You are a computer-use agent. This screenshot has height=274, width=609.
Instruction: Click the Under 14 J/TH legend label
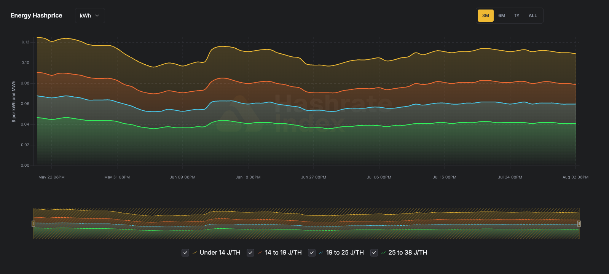[x=220, y=253]
